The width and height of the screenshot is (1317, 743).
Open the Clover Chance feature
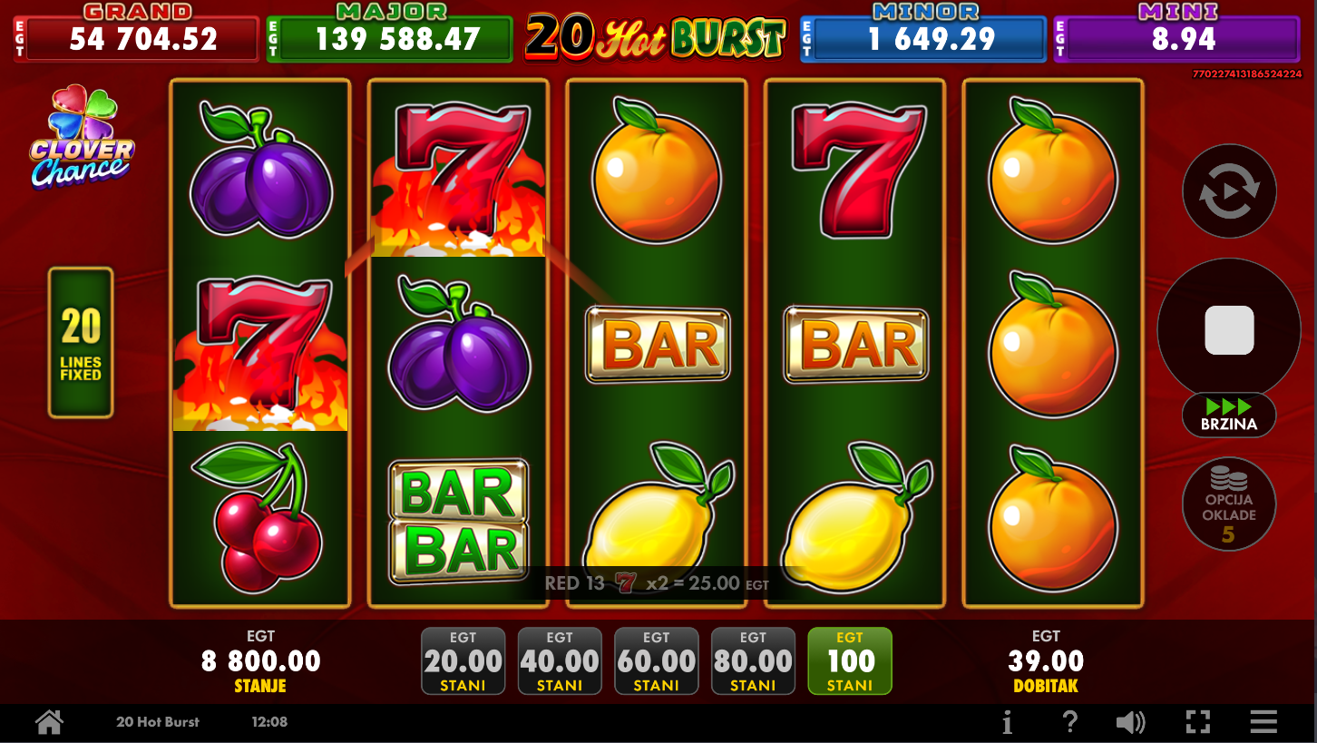pyautogui.click(x=81, y=138)
